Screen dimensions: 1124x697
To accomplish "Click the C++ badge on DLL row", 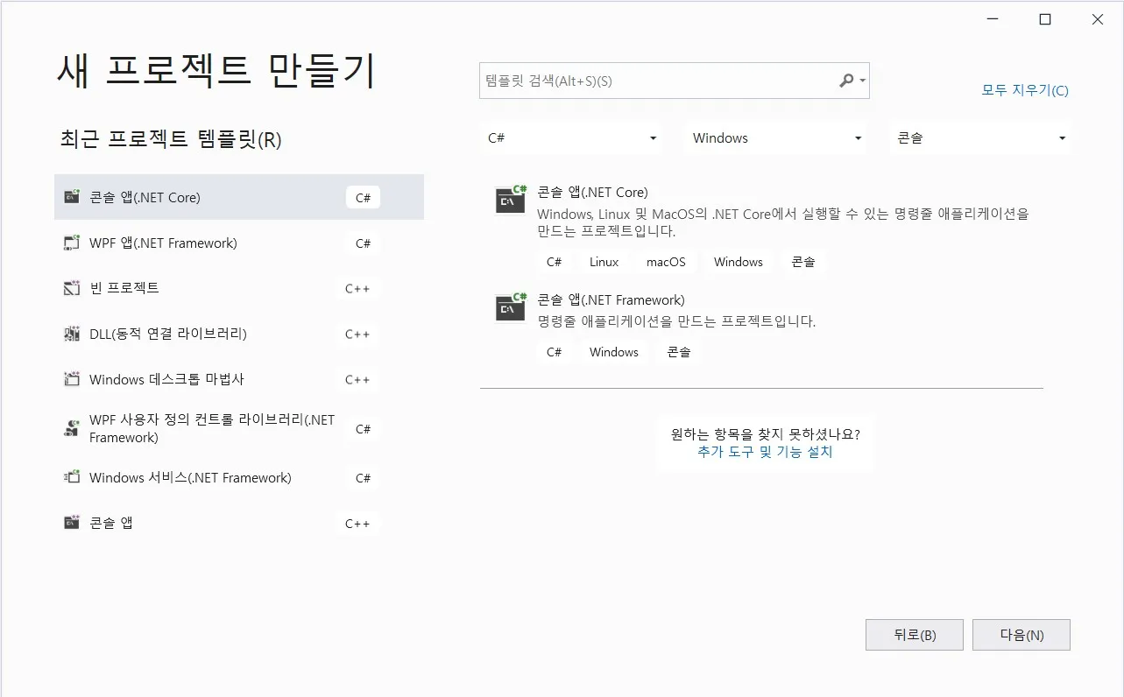I will [x=357, y=334].
